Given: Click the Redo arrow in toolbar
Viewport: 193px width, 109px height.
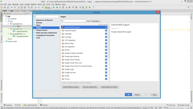Looking at the screenshot, I should pos(15,7).
